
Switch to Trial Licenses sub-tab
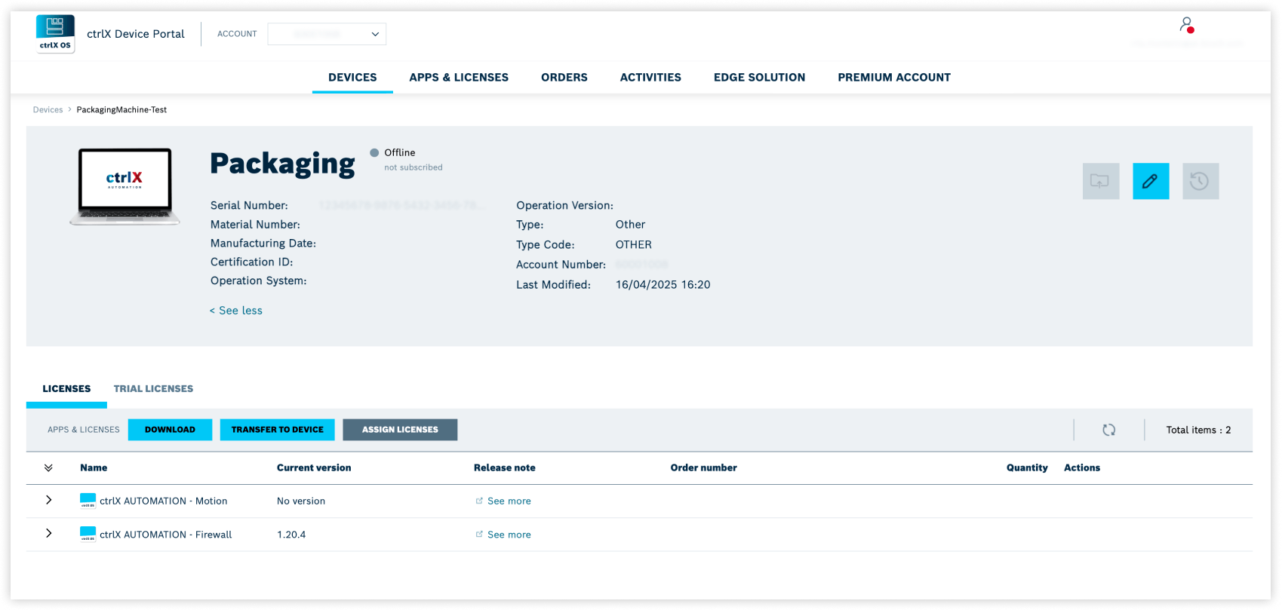click(153, 388)
